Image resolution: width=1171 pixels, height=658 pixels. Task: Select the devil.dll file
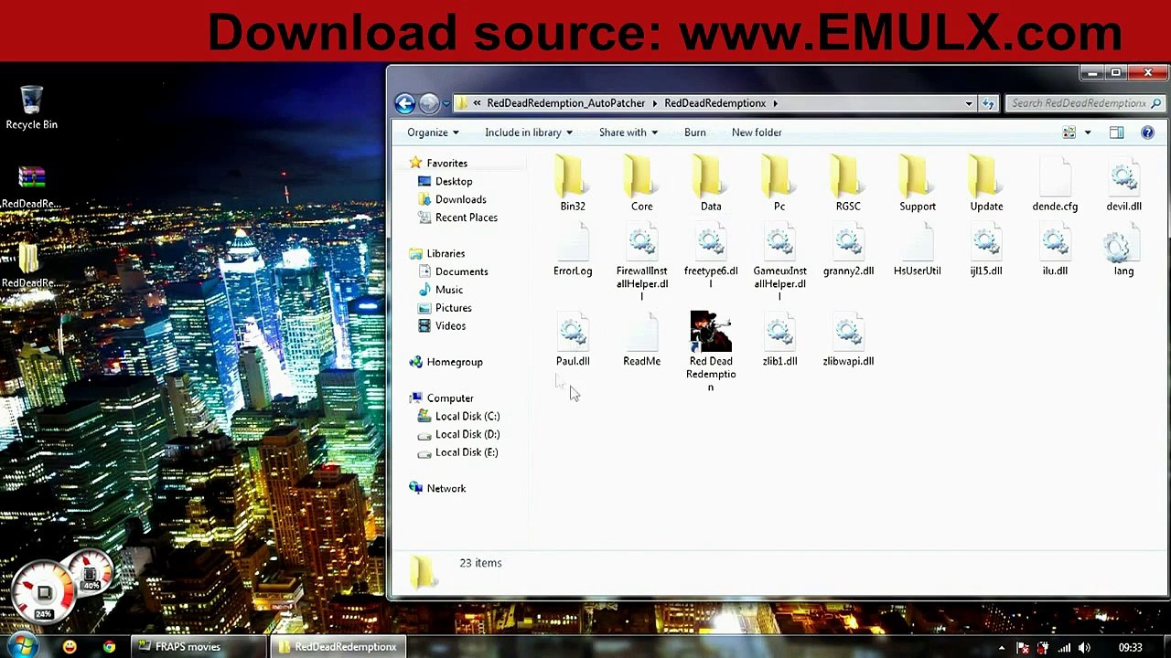pyautogui.click(x=1123, y=183)
